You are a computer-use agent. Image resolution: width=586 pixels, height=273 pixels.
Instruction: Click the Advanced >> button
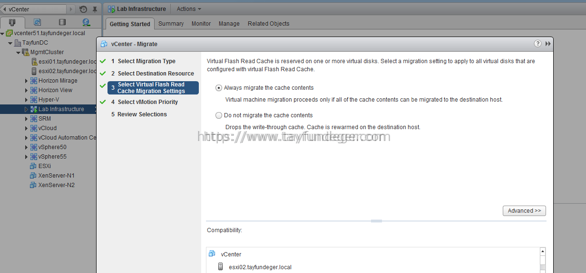[524, 211]
